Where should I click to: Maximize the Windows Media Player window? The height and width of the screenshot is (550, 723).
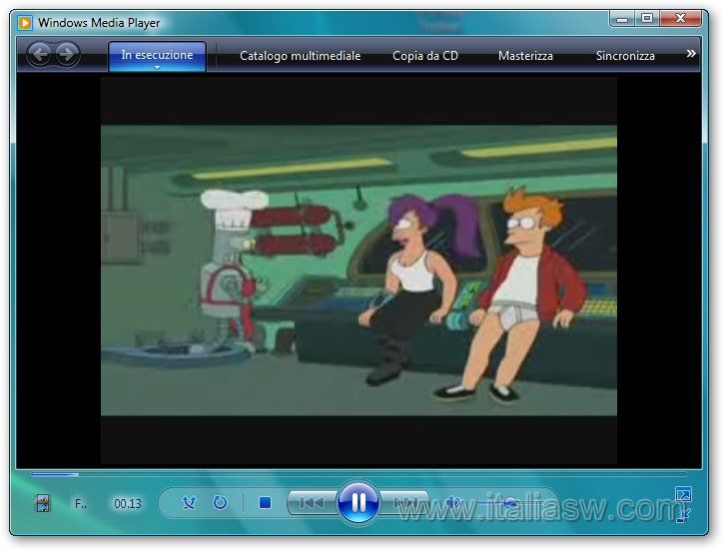click(x=647, y=18)
